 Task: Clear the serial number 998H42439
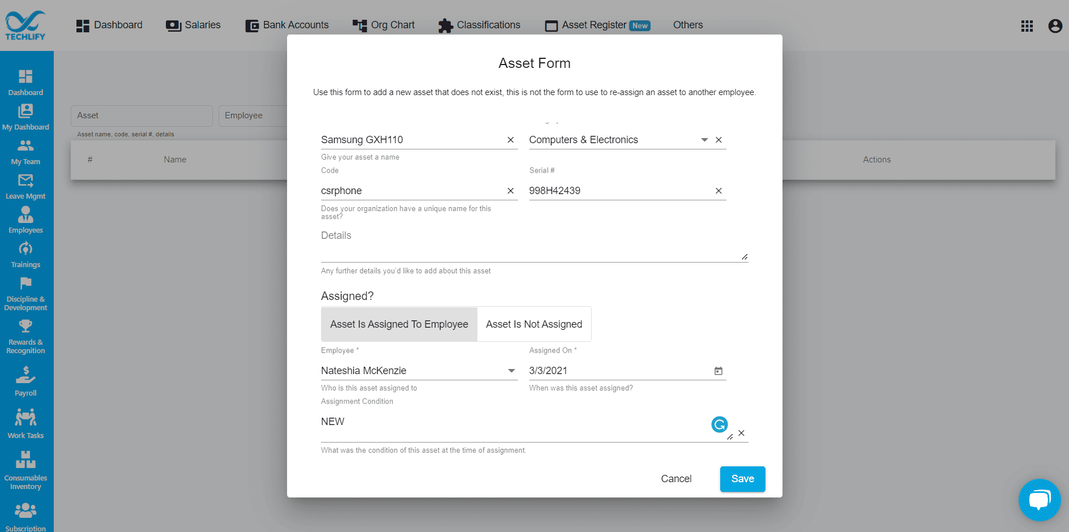(719, 191)
